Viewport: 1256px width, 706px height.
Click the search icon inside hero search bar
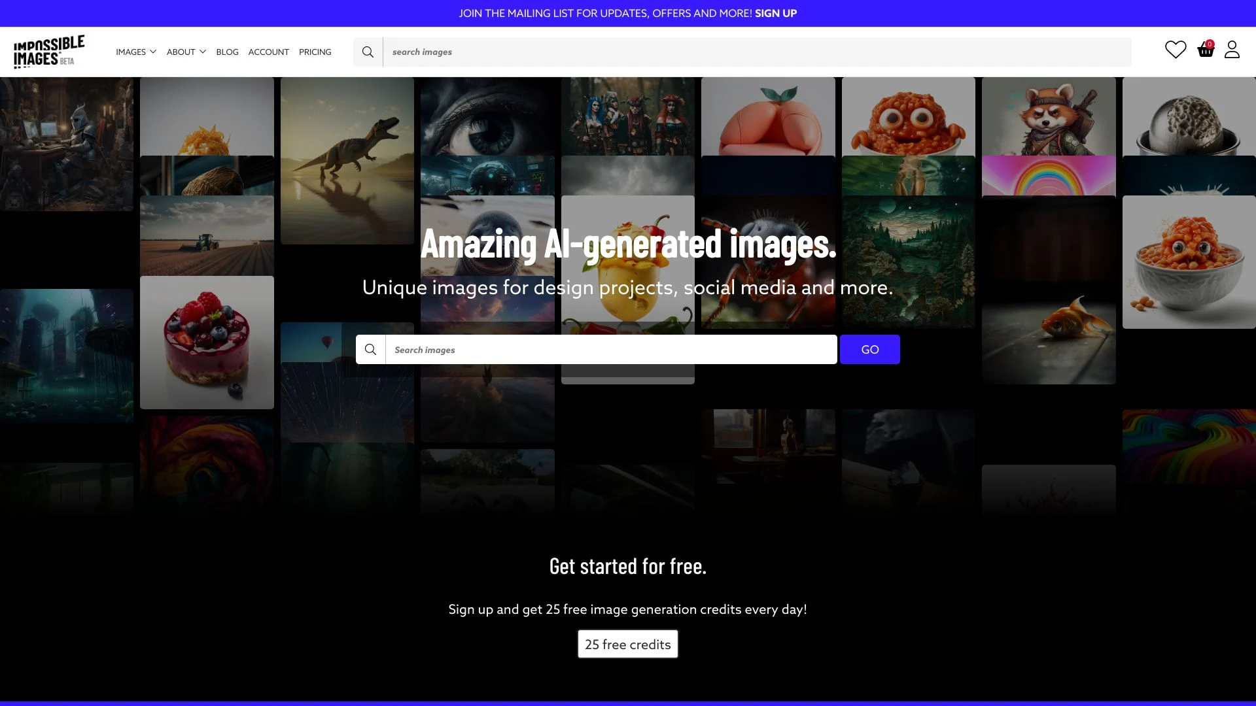371,349
